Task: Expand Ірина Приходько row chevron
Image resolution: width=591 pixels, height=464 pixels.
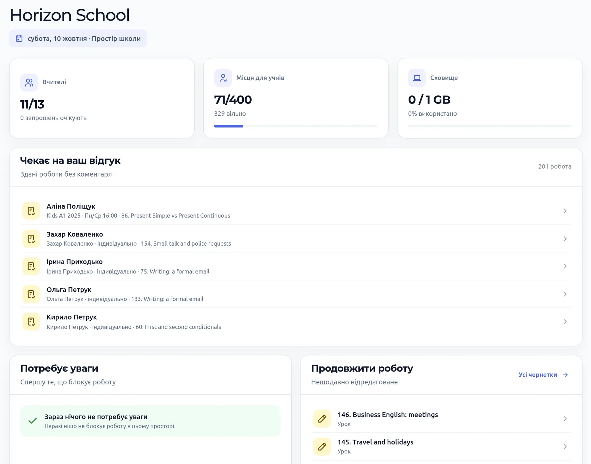Action: (565, 266)
